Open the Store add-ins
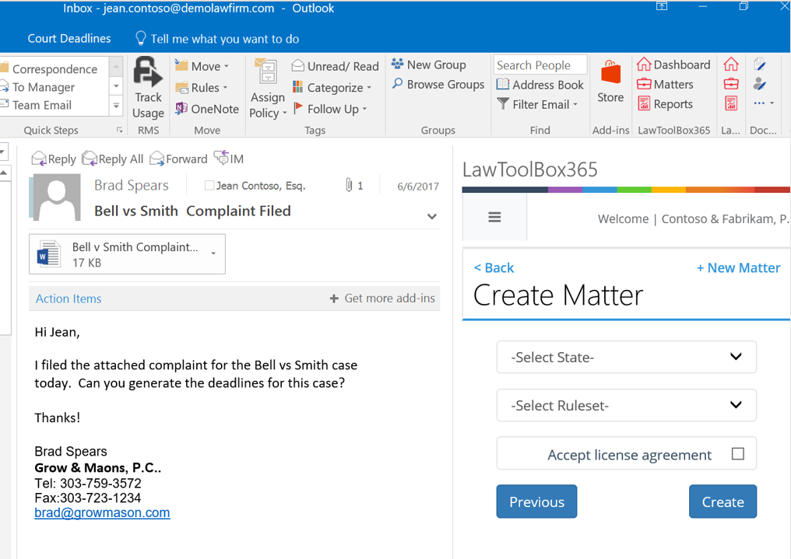Viewport: 791px width, 559px height. coord(610,82)
